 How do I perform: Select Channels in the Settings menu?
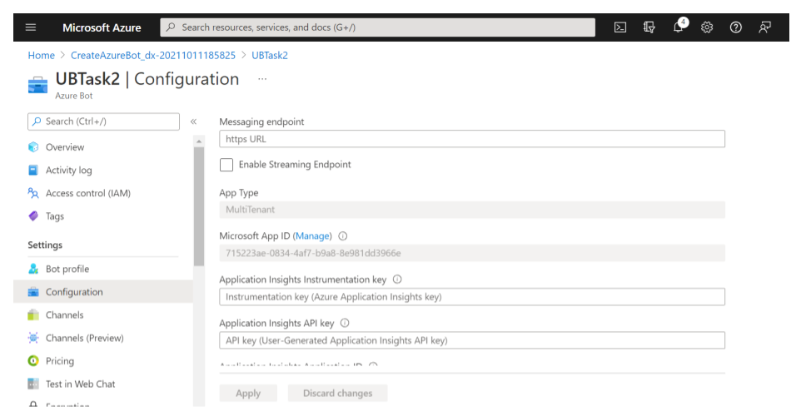point(64,315)
